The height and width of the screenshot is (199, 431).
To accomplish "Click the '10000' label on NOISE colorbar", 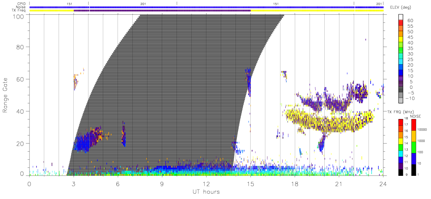I will tap(422, 130).
